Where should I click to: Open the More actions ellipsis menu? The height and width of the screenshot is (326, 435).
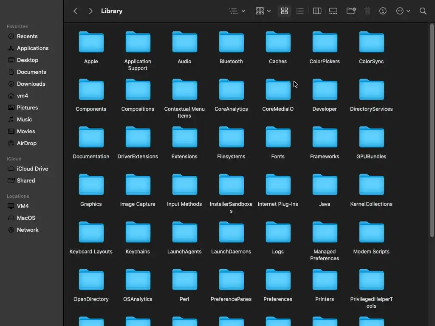coord(403,11)
